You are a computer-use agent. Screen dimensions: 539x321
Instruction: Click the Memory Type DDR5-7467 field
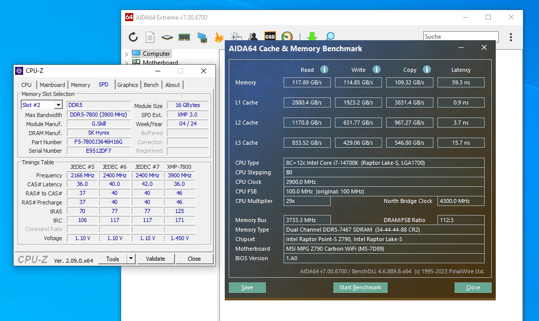[x=384, y=230]
